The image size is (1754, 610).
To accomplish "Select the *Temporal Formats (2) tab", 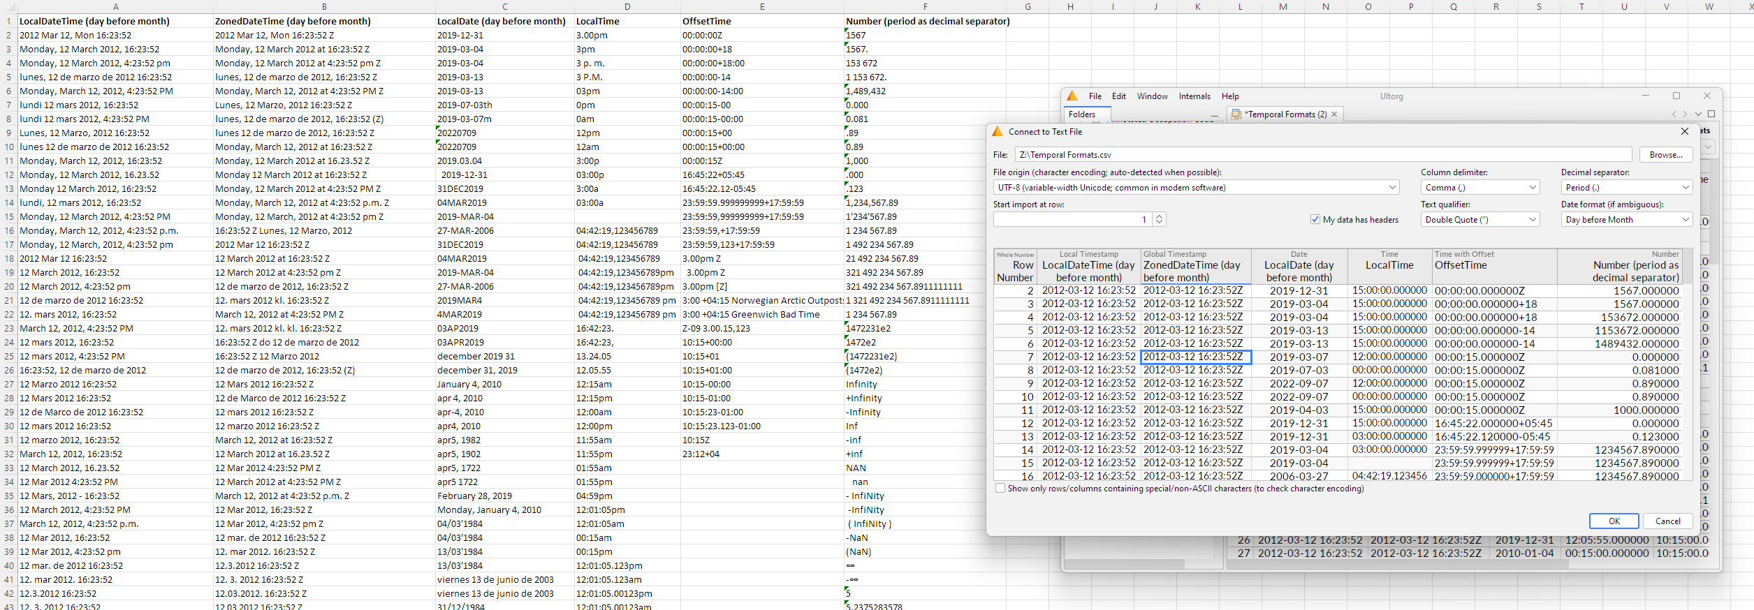I will click(1287, 114).
